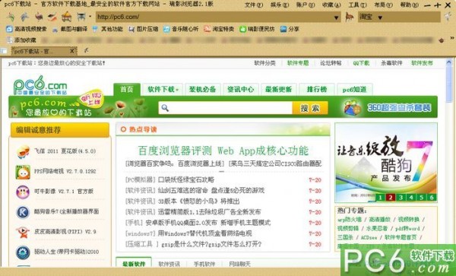Click the 分享 share icon
The image size is (456, 276).
[x=283, y=29]
